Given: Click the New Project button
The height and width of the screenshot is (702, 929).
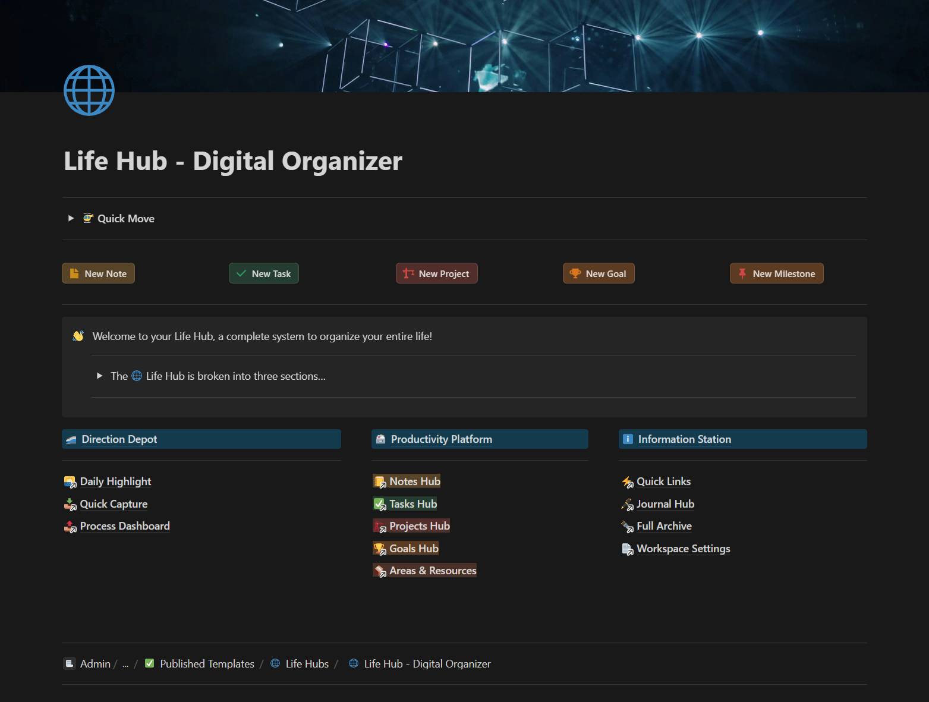Looking at the screenshot, I should pyautogui.click(x=437, y=273).
